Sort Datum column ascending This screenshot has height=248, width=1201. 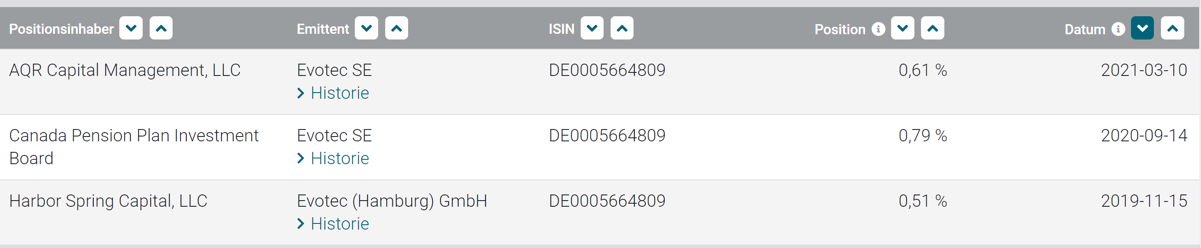1172,29
